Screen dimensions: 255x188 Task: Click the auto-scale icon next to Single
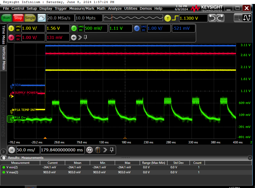coord(42,18)
